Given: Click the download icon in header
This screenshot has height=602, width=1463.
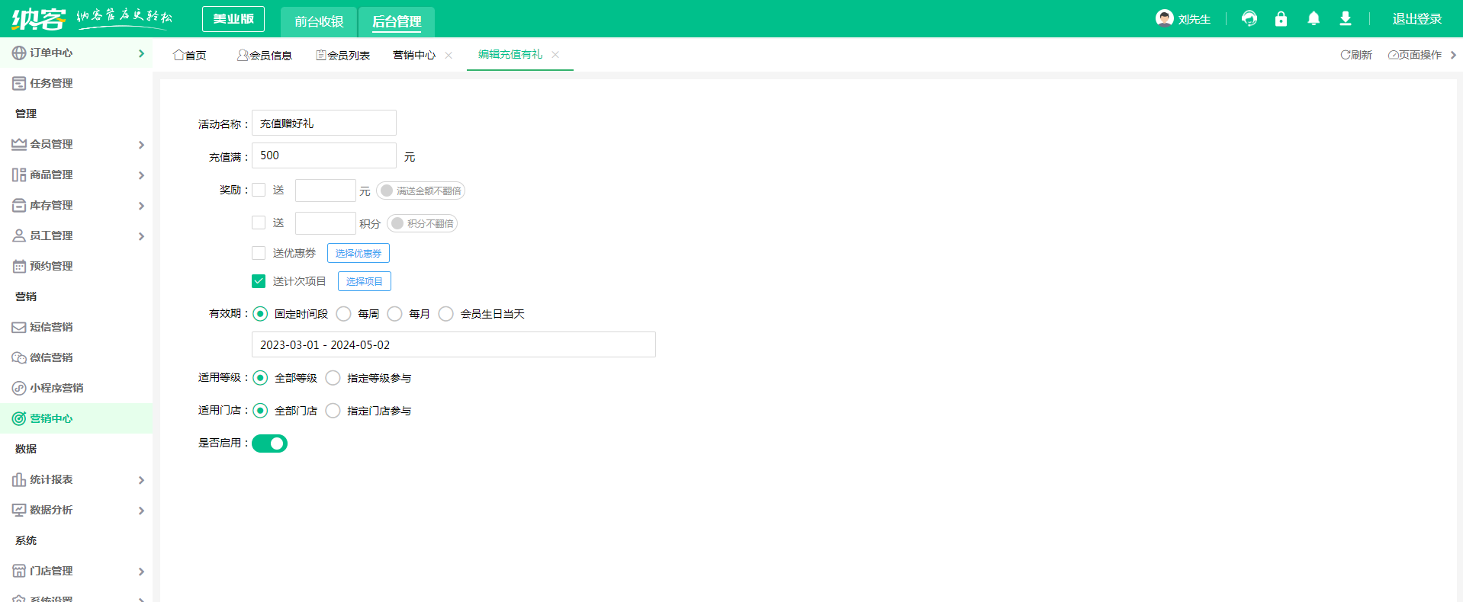Looking at the screenshot, I should point(1346,18).
